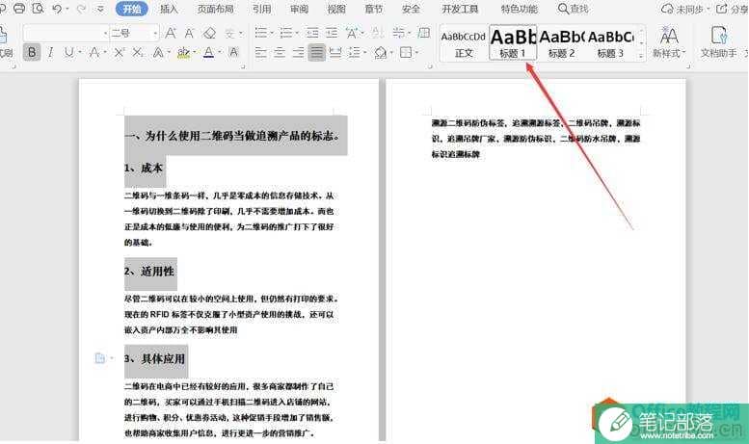The image size is (749, 444).
Task: Toggle subscript formatting
Action: pos(138,52)
